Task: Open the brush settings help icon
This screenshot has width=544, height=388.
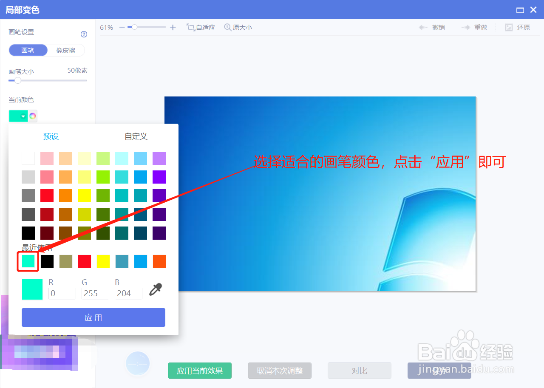Action: pos(84,34)
